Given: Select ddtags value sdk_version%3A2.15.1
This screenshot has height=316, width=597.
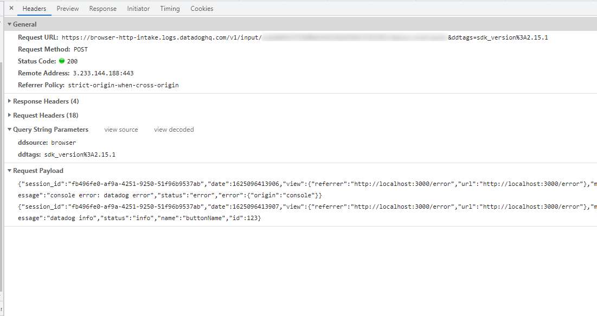Looking at the screenshot, I should click(x=80, y=154).
